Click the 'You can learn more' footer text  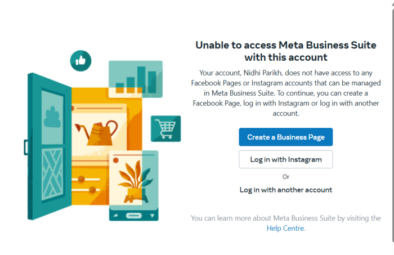pyautogui.click(x=285, y=218)
